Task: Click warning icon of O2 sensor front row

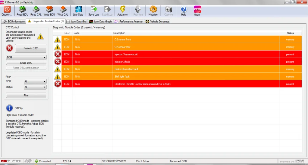Action: [57, 40]
